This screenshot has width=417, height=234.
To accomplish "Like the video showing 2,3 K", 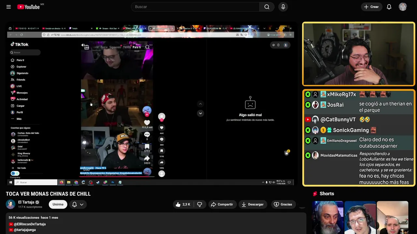I will point(183,204).
